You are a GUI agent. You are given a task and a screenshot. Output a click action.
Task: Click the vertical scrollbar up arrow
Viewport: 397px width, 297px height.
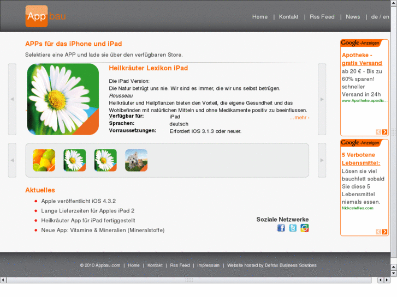pyautogui.click(x=394, y=2)
